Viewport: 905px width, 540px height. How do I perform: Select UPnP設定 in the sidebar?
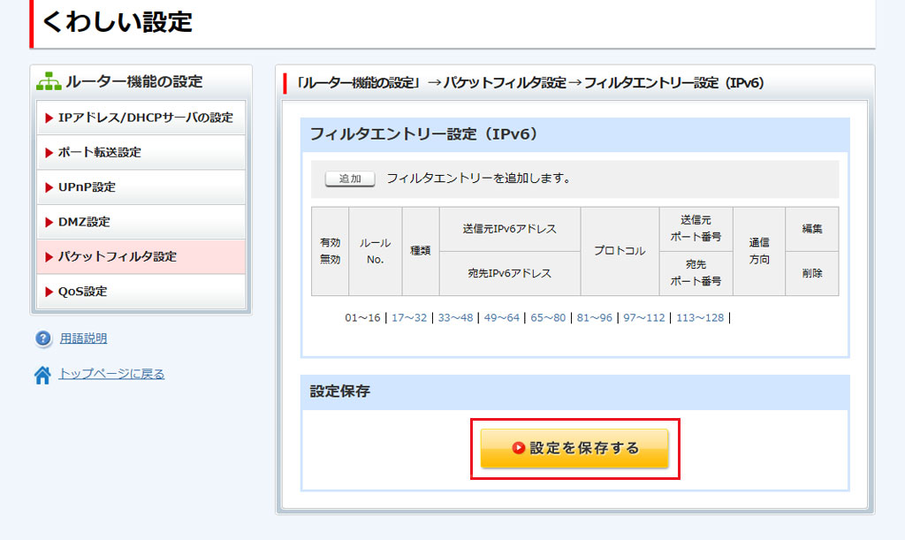pos(141,187)
